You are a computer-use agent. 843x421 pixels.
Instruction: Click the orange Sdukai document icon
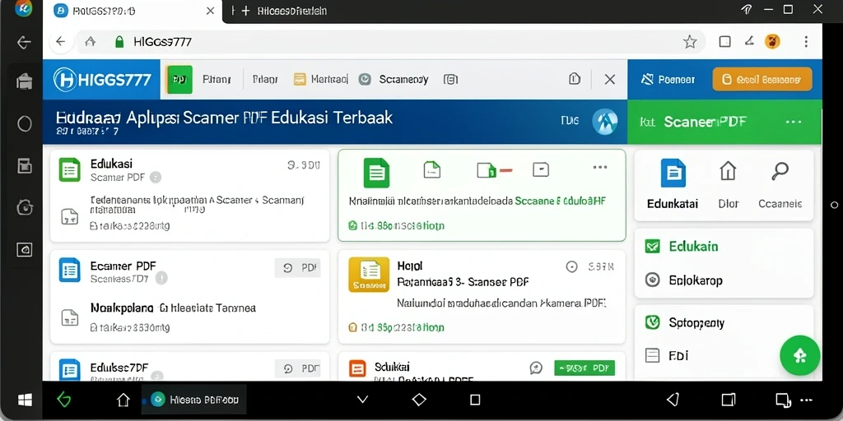[357, 368]
